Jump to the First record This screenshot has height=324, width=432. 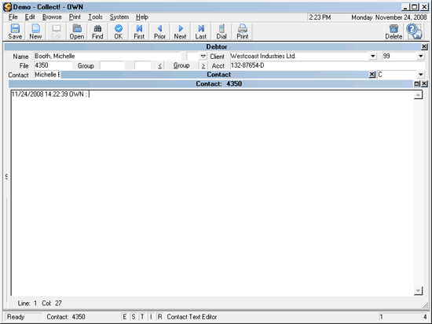point(139,31)
